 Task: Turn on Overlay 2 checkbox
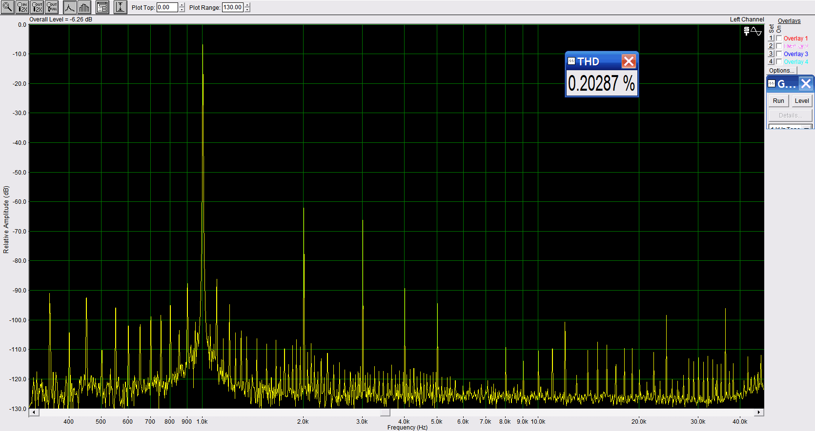coord(779,46)
